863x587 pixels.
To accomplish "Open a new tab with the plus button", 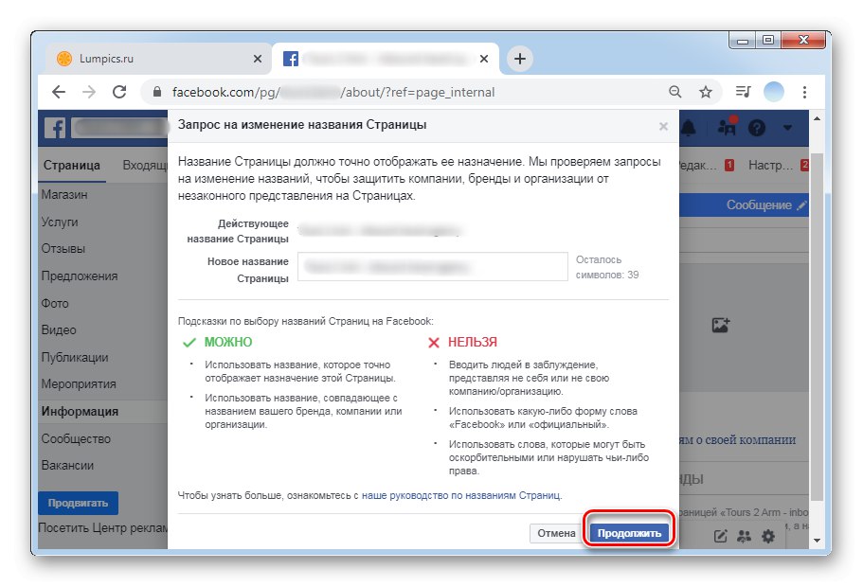I will coord(519,59).
